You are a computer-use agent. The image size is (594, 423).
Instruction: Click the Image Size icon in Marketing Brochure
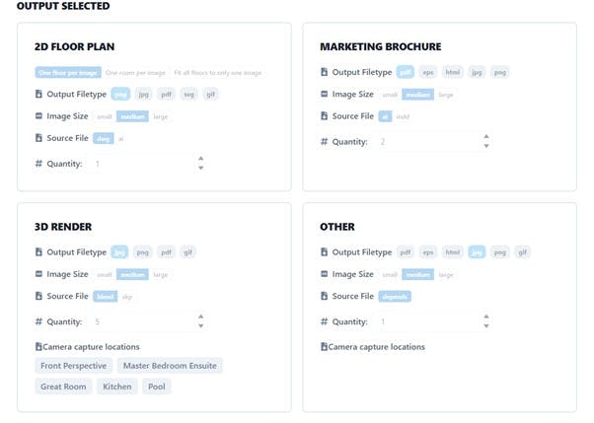324,94
